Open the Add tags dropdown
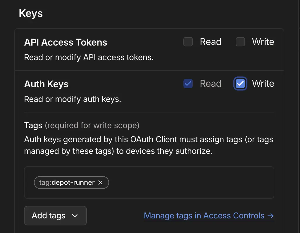 pyautogui.click(x=55, y=216)
